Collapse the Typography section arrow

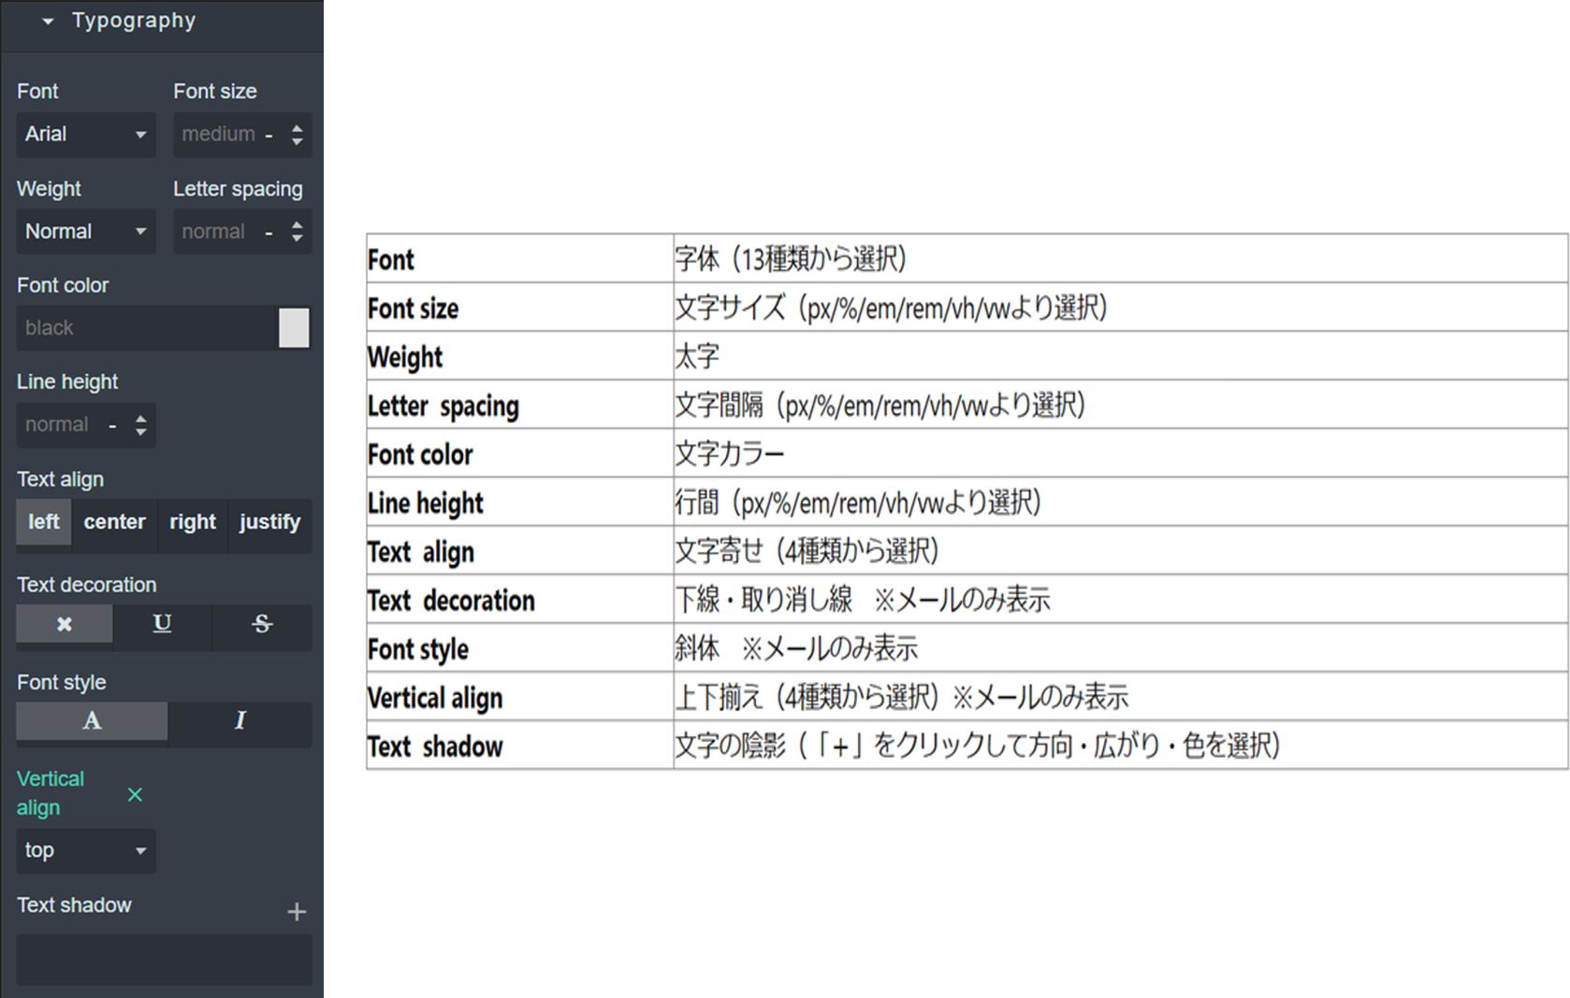pos(48,22)
